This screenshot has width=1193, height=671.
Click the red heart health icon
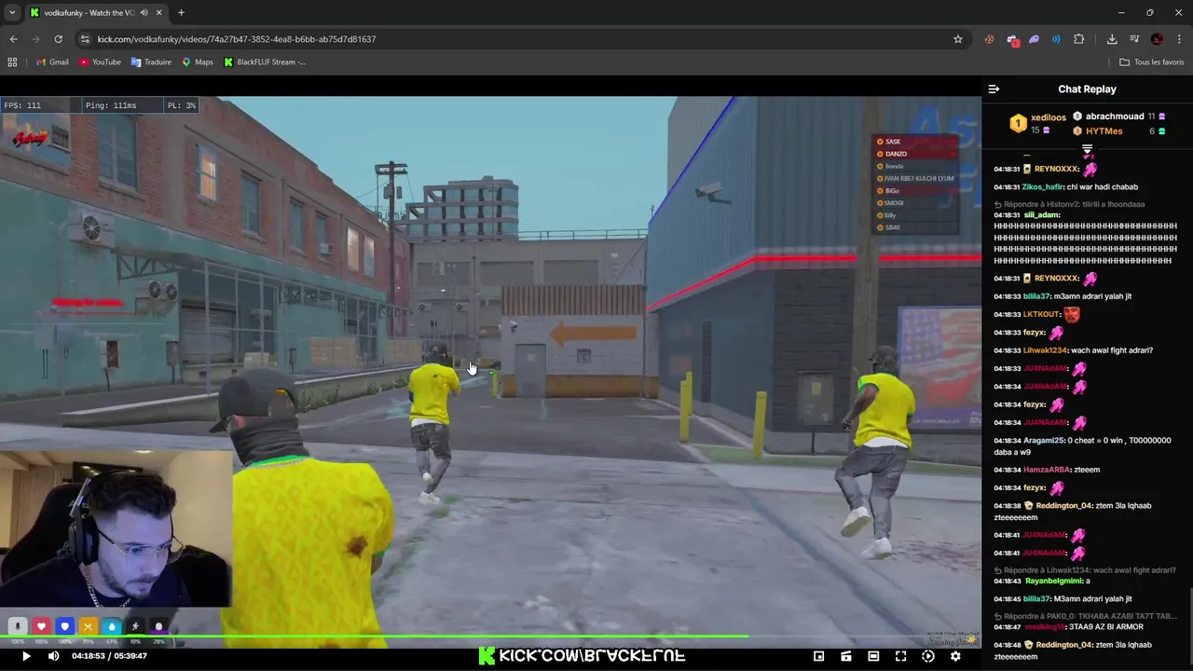(41, 626)
